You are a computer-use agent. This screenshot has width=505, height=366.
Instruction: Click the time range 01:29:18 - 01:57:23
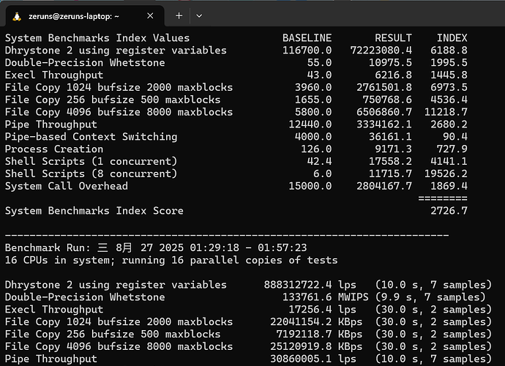[x=248, y=247]
